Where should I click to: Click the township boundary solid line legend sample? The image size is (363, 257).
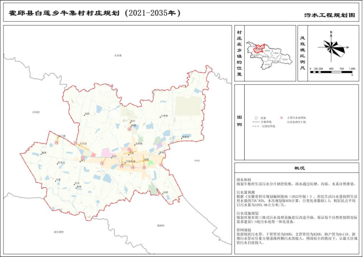(x=255, y=122)
